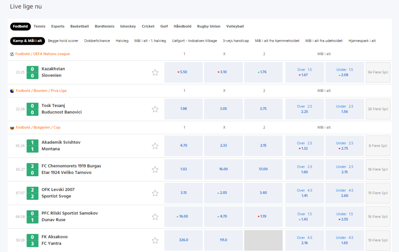Favorite the Kazakhstan vs Slovenien match star
The height and width of the screenshot is (252, 399).
point(155,72)
